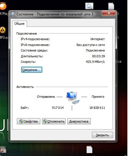Image resolution: width=132 pixels, height=156 pixels.
Task: Select the text document icon at bottom
Action: (x=89, y=149)
